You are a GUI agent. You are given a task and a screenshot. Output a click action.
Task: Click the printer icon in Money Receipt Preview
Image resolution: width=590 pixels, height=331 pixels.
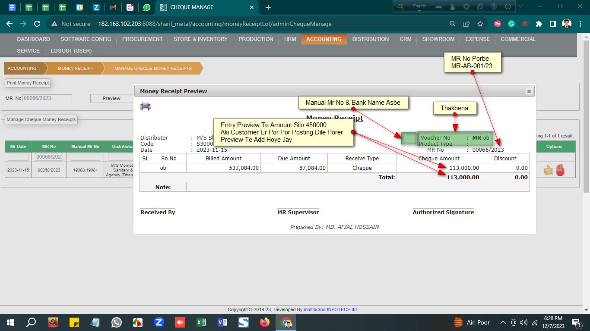pyautogui.click(x=145, y=106)
